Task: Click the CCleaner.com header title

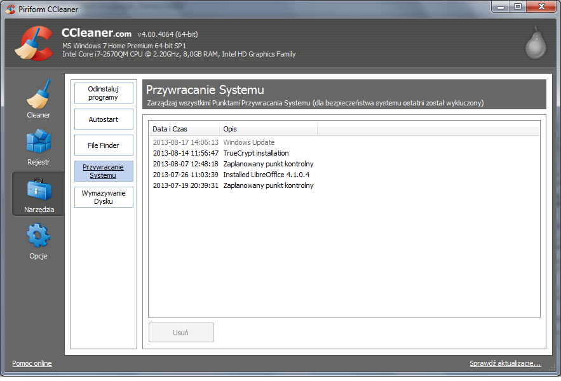Action: 97,33
